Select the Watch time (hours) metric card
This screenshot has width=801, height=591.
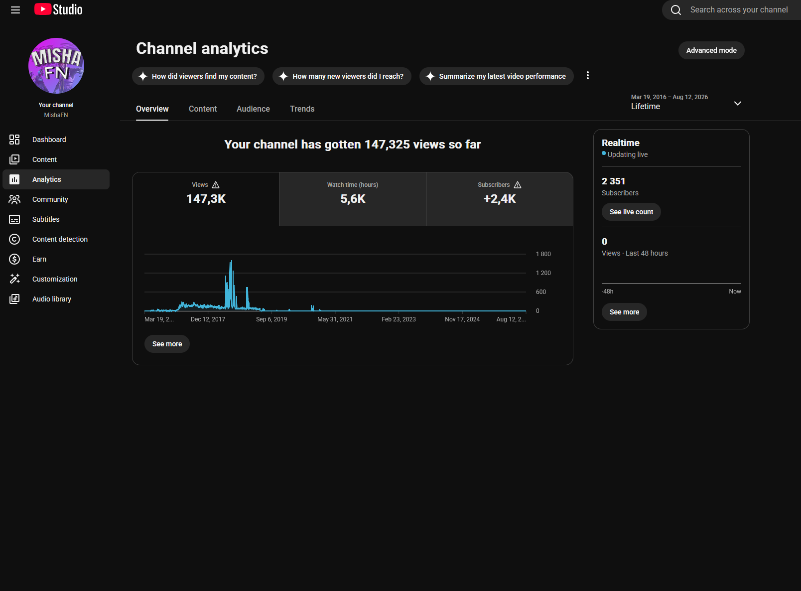pyautogui.click(x=353, y=199)
